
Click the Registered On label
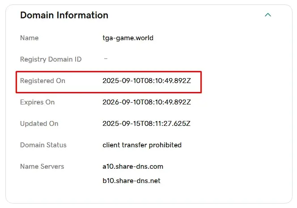point(42,81)
